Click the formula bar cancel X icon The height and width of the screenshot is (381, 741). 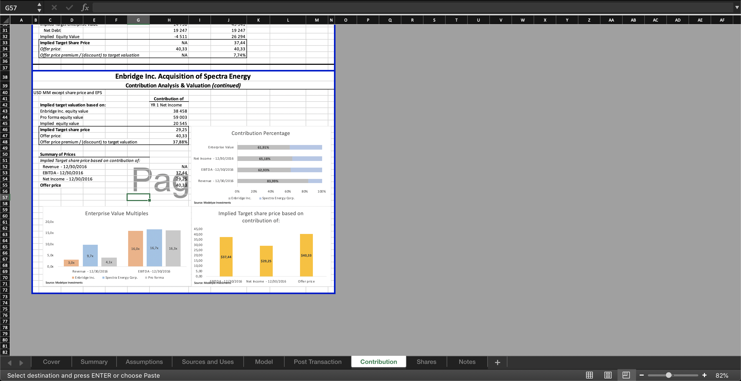[54, 7]
